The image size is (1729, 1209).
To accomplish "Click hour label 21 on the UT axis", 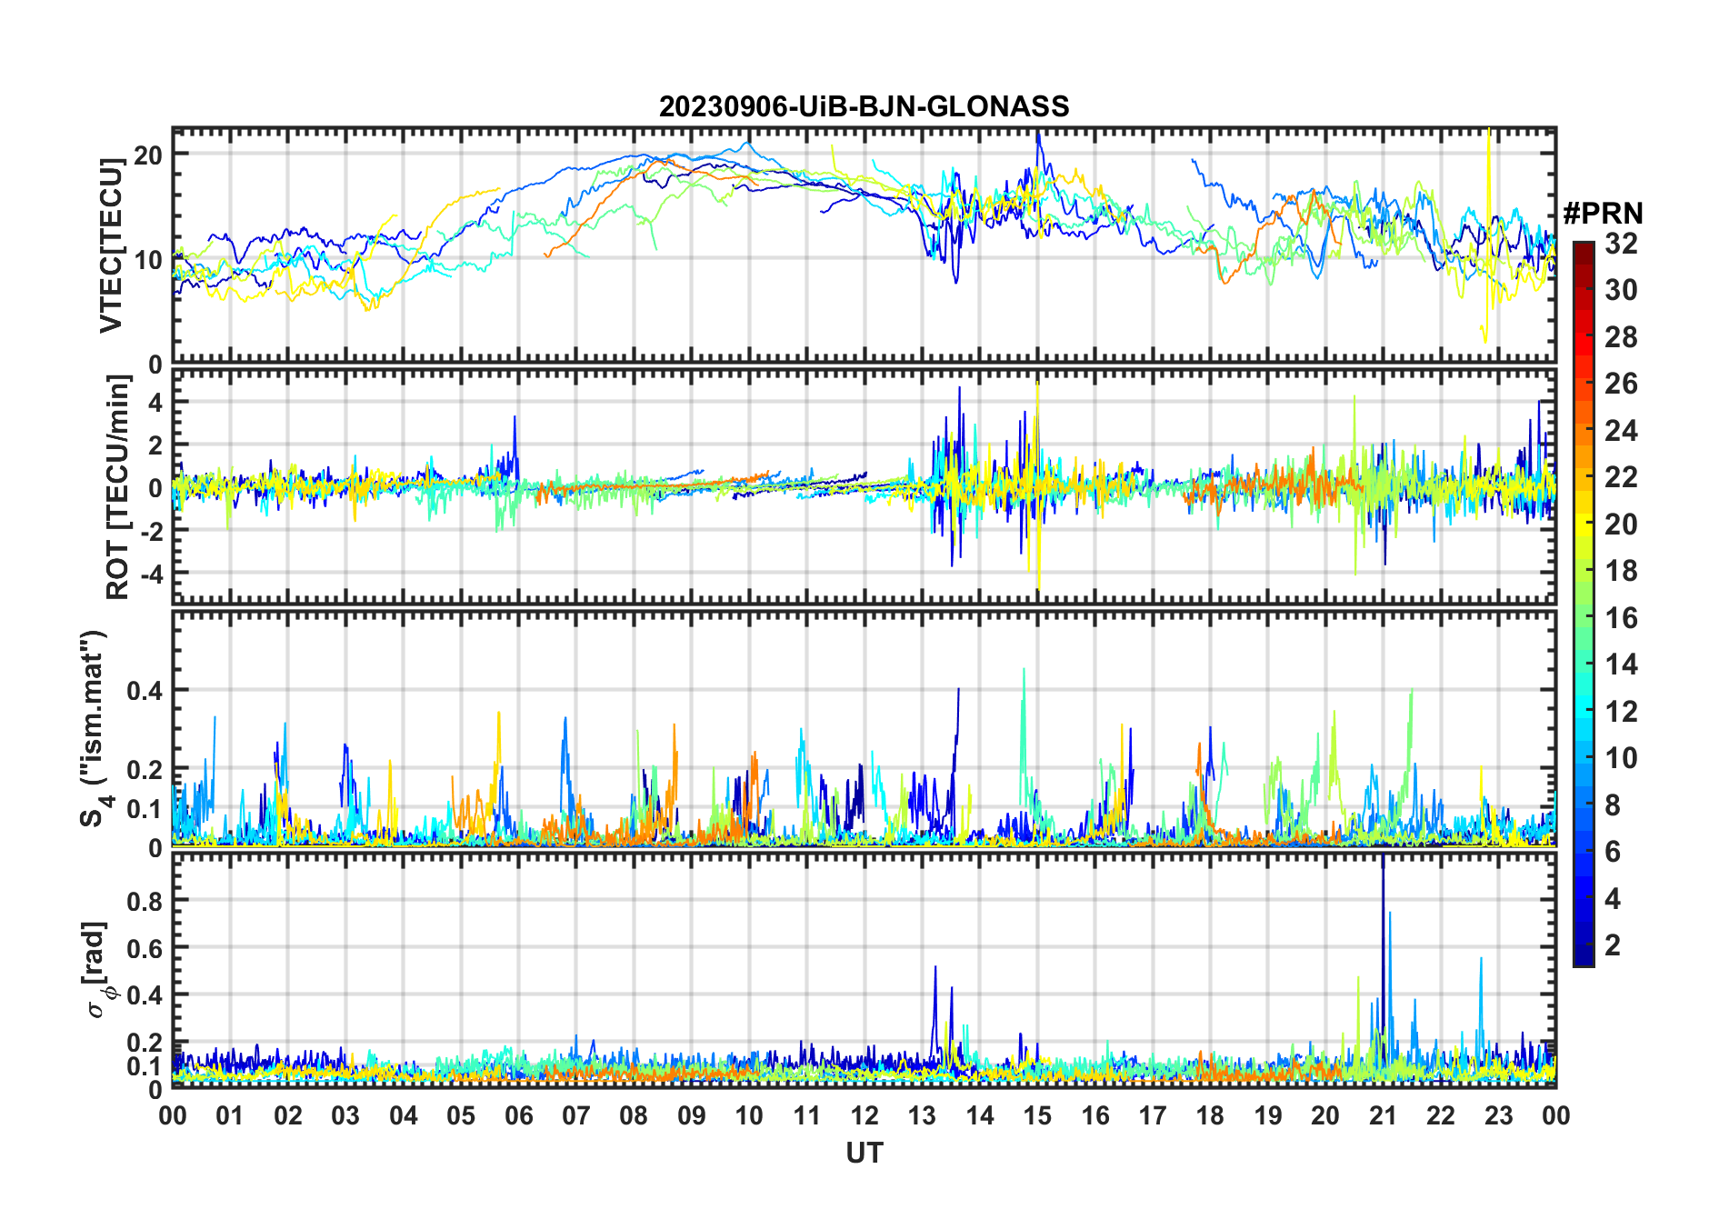I will [x=1384, y=1115].
